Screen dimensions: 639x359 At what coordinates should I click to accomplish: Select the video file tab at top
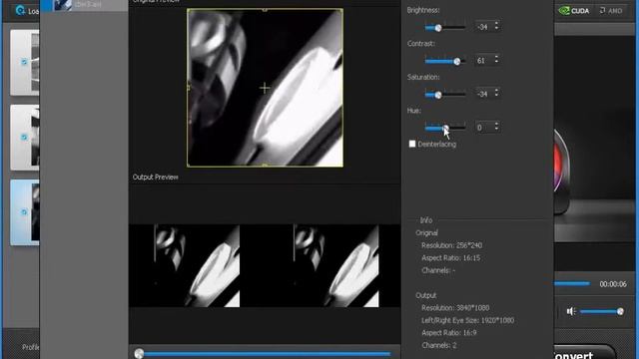tap(84, 5)
